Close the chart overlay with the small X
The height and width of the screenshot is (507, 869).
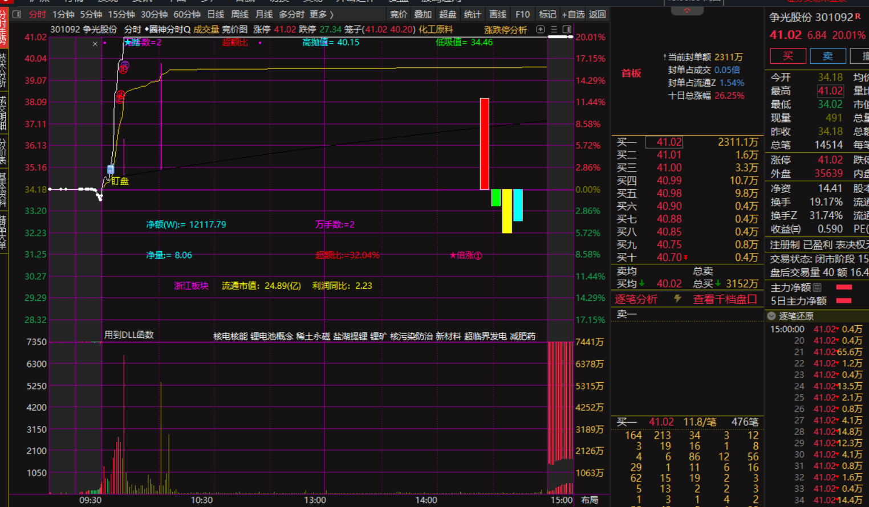click(95, 44)
